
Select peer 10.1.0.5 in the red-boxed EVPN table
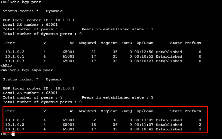click(x=15, y=125)
